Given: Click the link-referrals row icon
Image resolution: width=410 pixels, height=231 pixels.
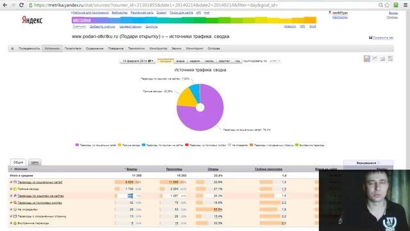Looking at the screenshot, I should tap(15, 196).
